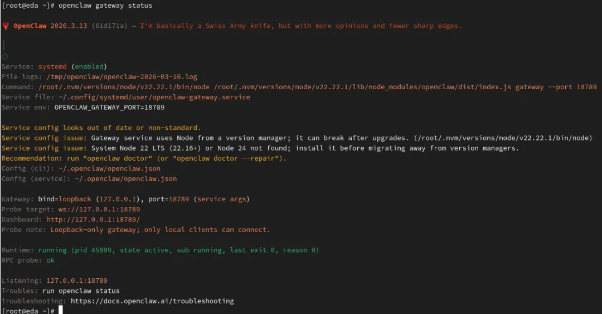Click the ws://127.0.0.1:18789 probe target

tap(99, 209)
